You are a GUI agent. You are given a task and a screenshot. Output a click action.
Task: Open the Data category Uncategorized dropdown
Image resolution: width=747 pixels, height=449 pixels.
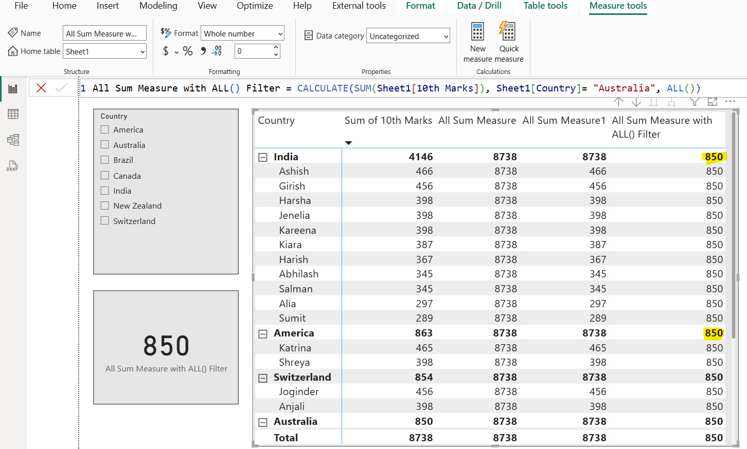coord(408,36)
